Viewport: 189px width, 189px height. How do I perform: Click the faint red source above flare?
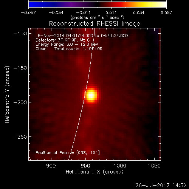click(x=80, y=61)
